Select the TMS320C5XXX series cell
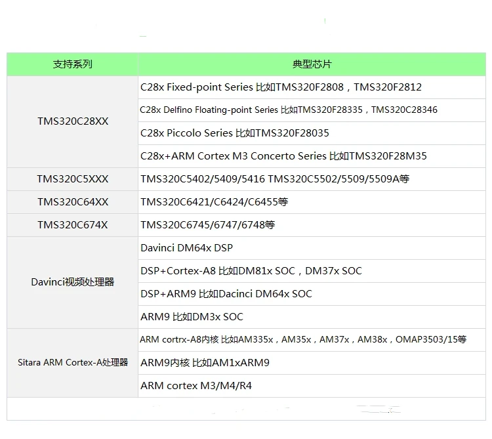 click(72, 179)
